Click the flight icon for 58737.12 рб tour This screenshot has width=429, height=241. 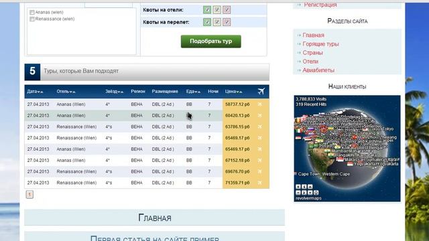[x=260, y=104]
